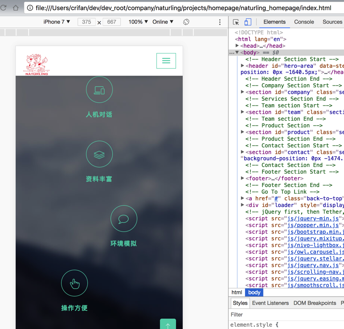This screenshot has height=329, width=344.
Task: Open the js/jquery-min.js script link
Action: click(x=313, y=219)
